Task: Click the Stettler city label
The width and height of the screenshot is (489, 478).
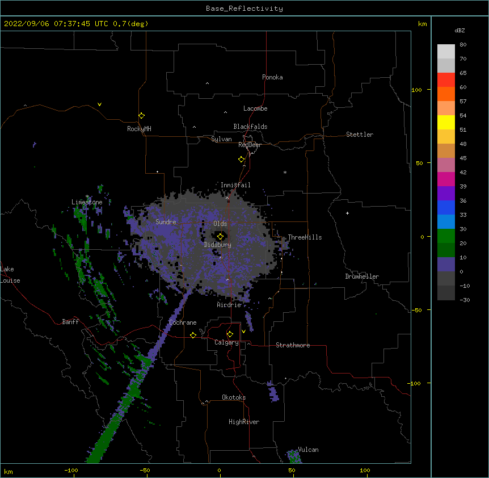Action: click(x=360, y=135)
